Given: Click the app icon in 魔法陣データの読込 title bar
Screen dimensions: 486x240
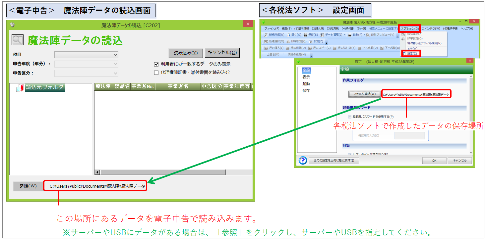Looking at the screenshot, I should click(13, 25).
